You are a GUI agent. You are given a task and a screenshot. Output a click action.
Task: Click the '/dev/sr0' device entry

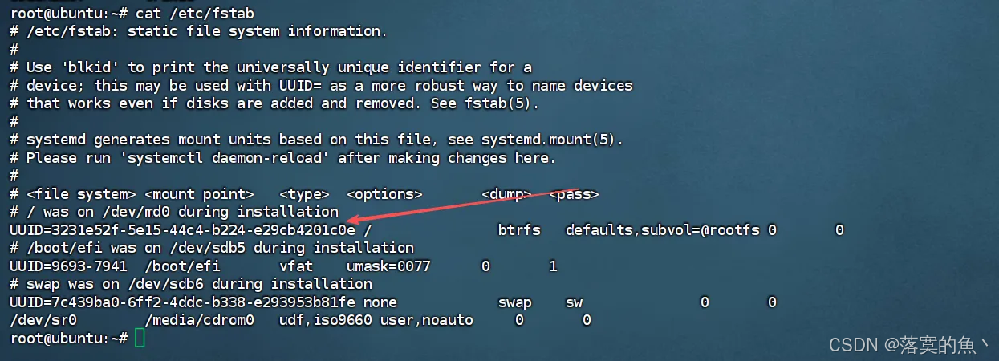click(43, 320)
